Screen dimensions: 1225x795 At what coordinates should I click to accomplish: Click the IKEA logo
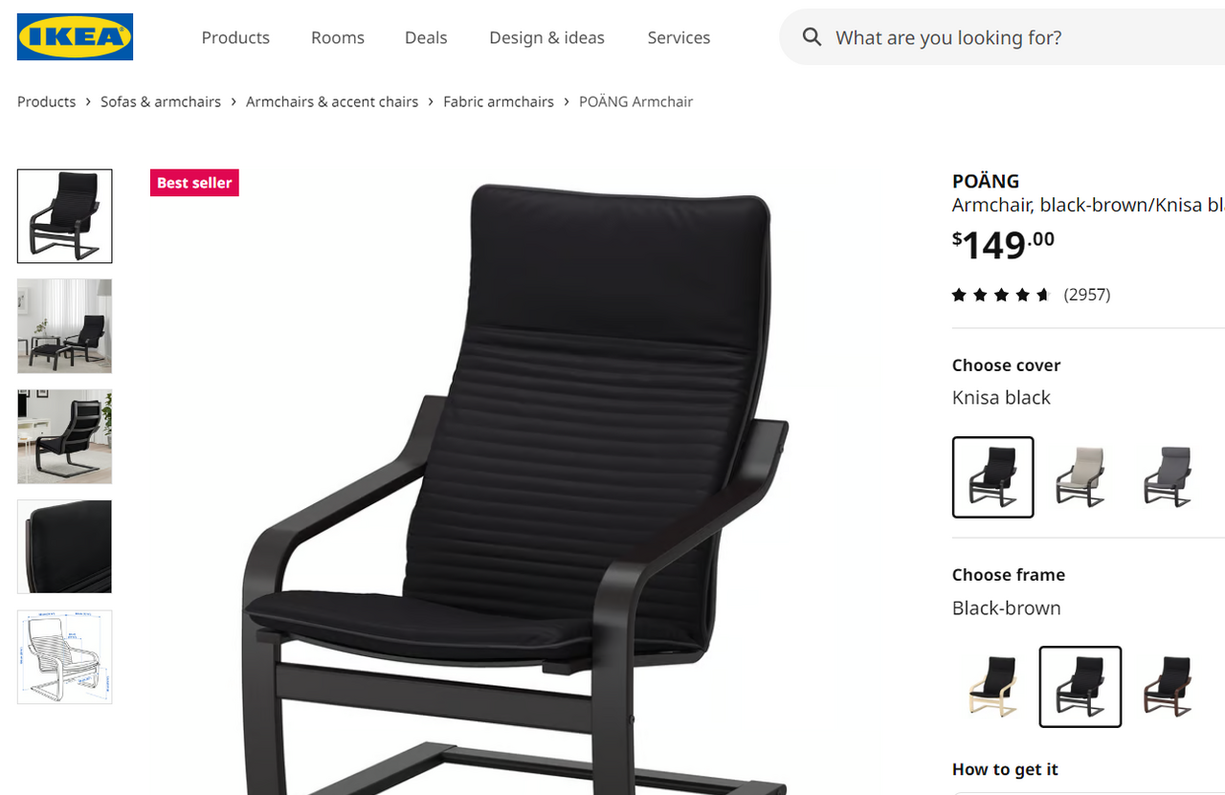click(75, 37)
